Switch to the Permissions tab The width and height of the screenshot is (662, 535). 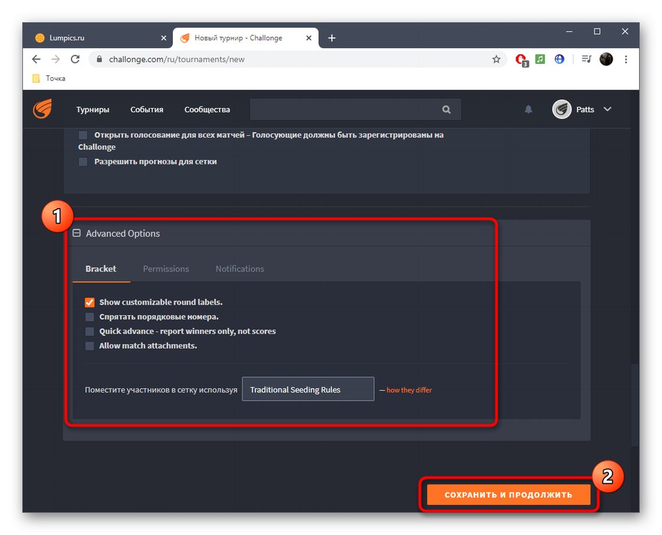[166, 269]
